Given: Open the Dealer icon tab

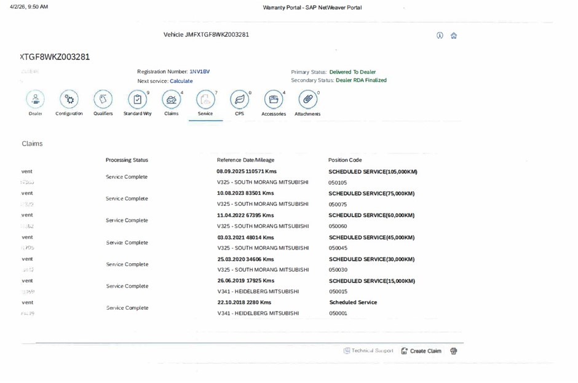Looking at the screenshot, I should (x=35, y=100).
